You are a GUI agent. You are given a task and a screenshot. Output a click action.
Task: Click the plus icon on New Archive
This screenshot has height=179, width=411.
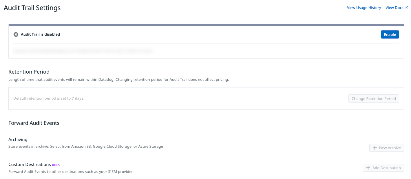click(x=375, y=148)
